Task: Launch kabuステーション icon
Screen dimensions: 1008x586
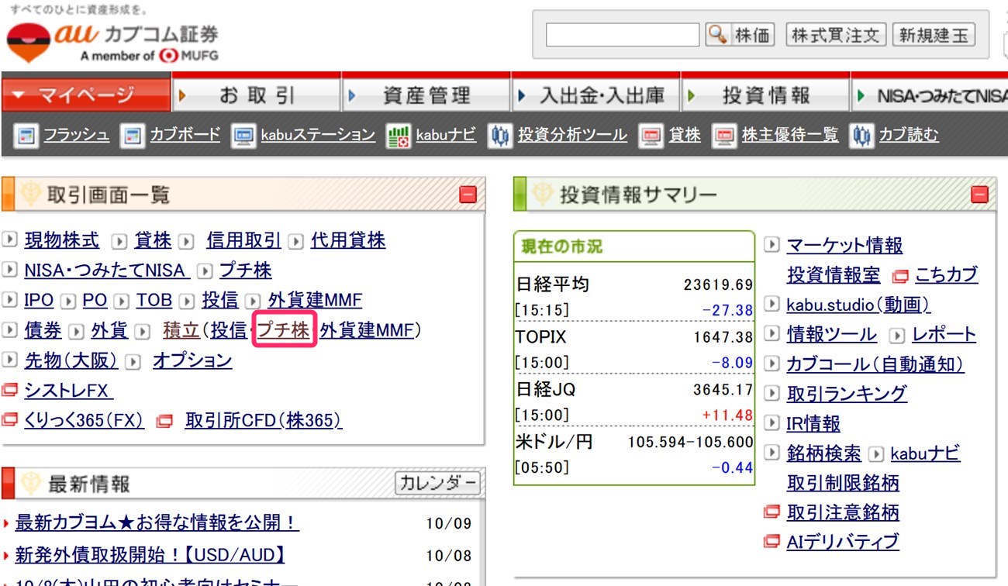Action: (x=243, y=136)
